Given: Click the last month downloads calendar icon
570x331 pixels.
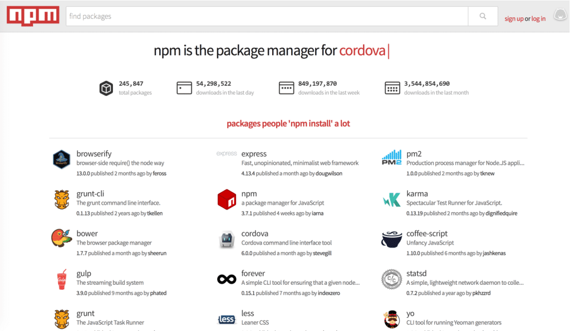Looking at the screenshot, I should tap(392, 88).
